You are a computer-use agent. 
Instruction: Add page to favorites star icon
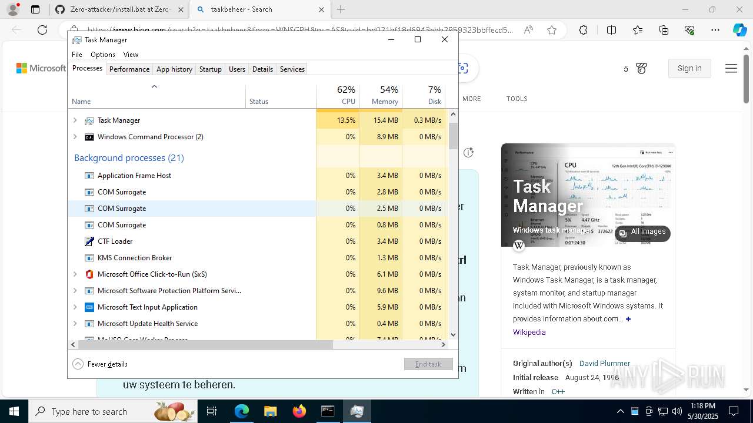(x=552, y=30)
